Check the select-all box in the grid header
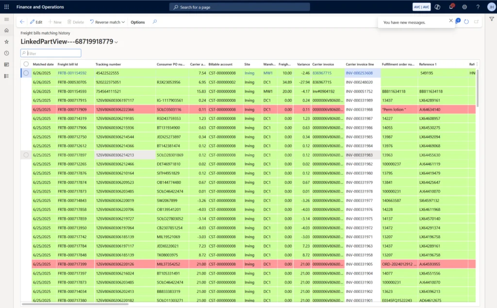This screenshot has height=308, width=497. [26, 64]
